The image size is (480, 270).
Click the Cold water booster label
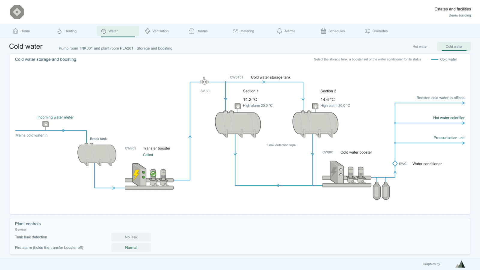click(x=356, y=152)
